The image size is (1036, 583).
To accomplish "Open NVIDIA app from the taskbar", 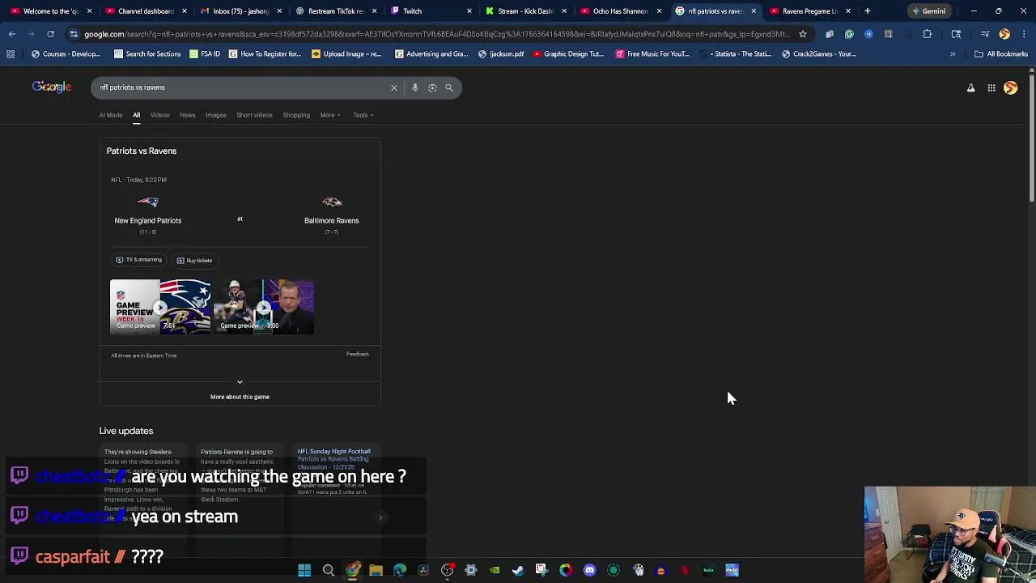I will tap(495, 570).
